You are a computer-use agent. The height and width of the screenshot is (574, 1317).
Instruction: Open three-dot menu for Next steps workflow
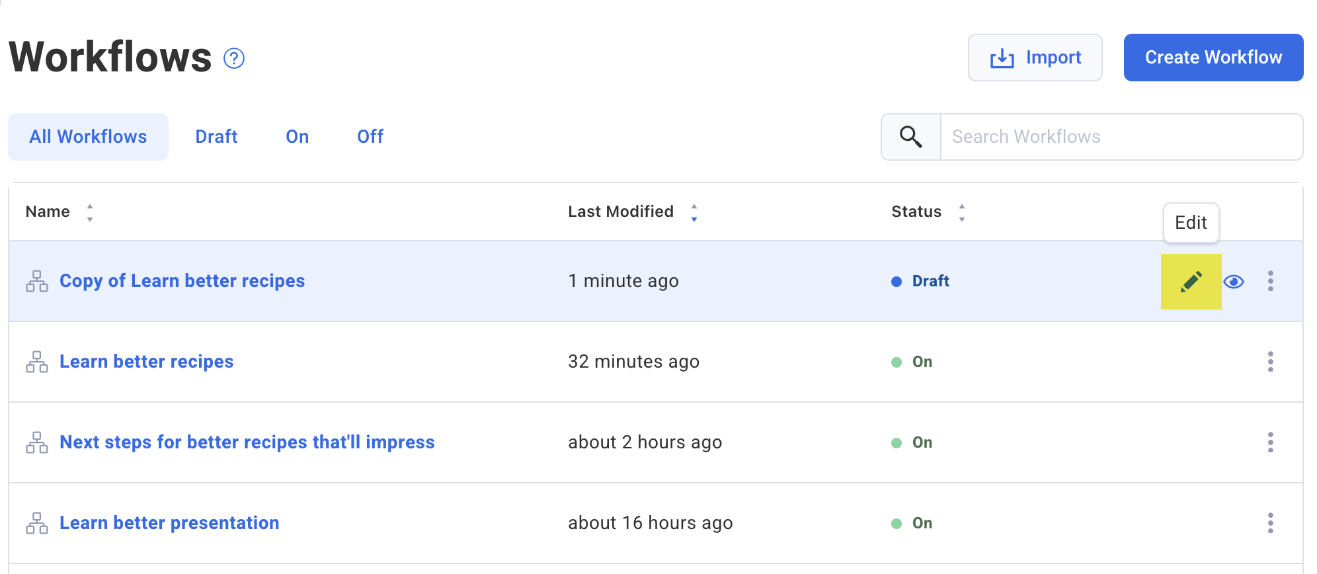click(1270, 442)
